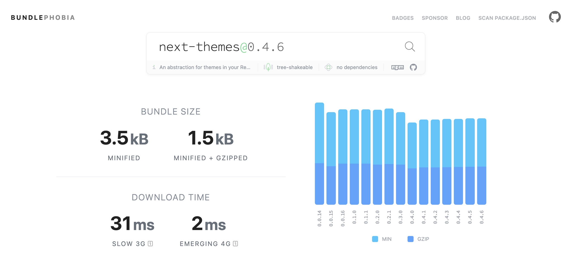
Task: Select the bar for version 0.4.3
Action: [x=447, y=162]
